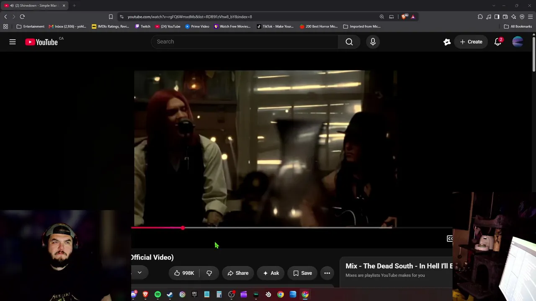Reload the page in the browser

22,17
